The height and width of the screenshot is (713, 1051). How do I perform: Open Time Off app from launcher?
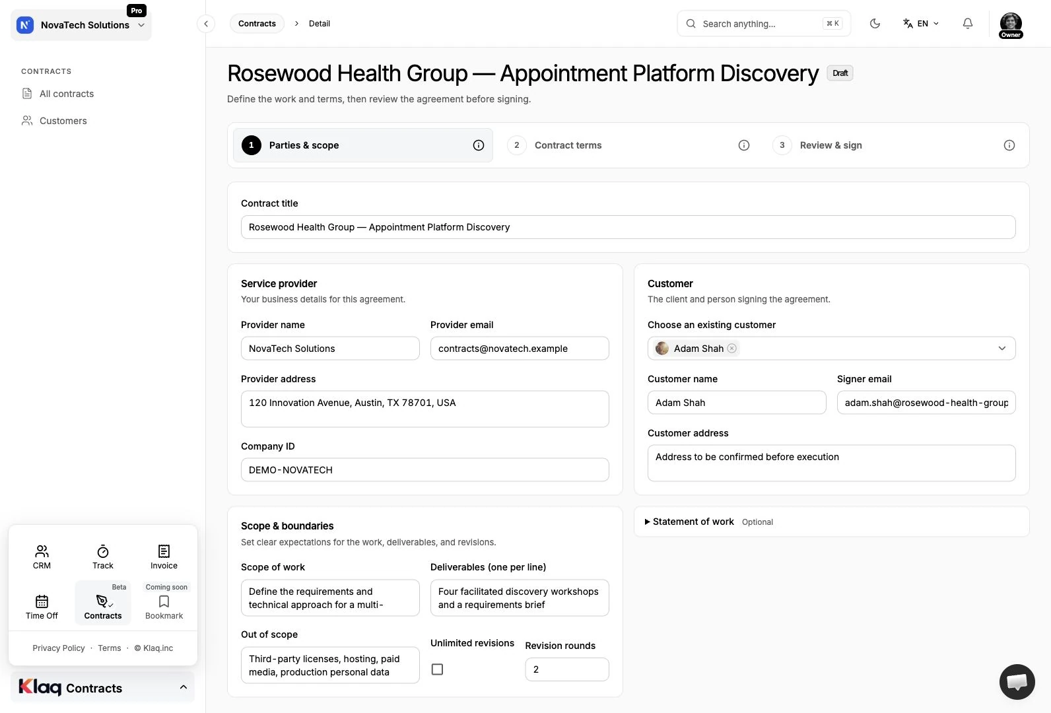[42, 607]
